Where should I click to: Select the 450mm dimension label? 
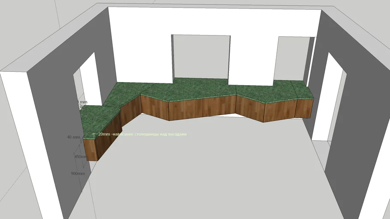(80, 157)
